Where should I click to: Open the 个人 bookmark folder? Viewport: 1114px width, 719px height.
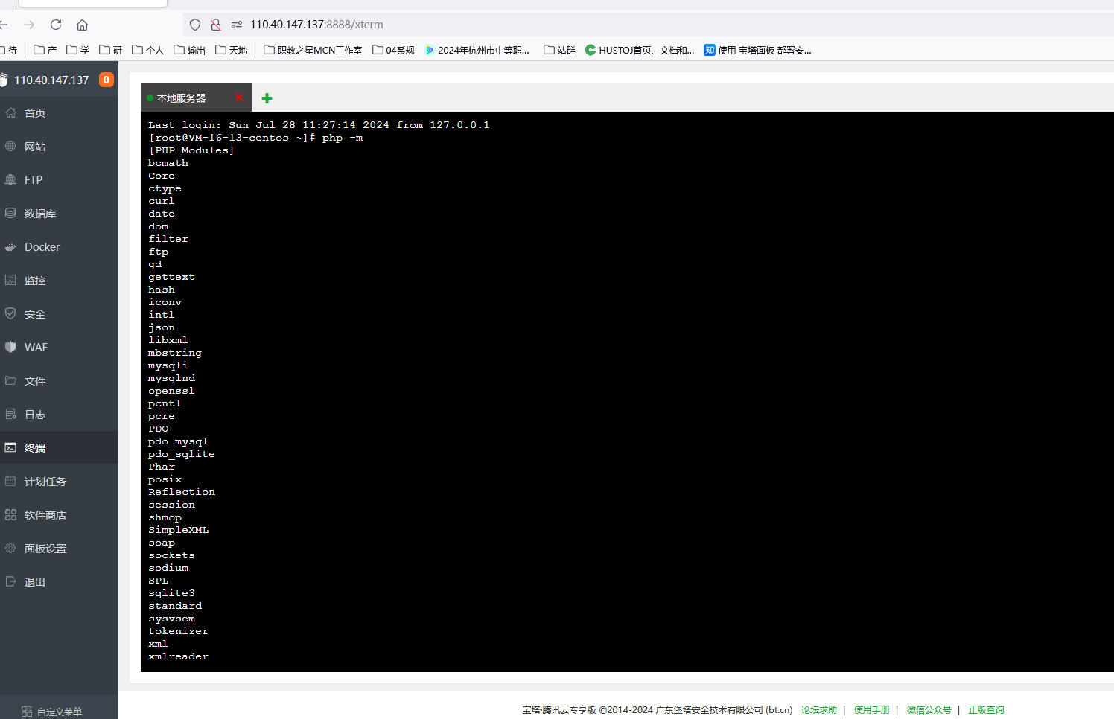click(x=147, y=50)
